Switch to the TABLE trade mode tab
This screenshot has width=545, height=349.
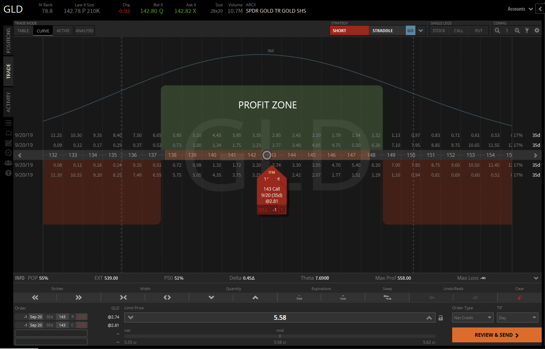[23, 30]
